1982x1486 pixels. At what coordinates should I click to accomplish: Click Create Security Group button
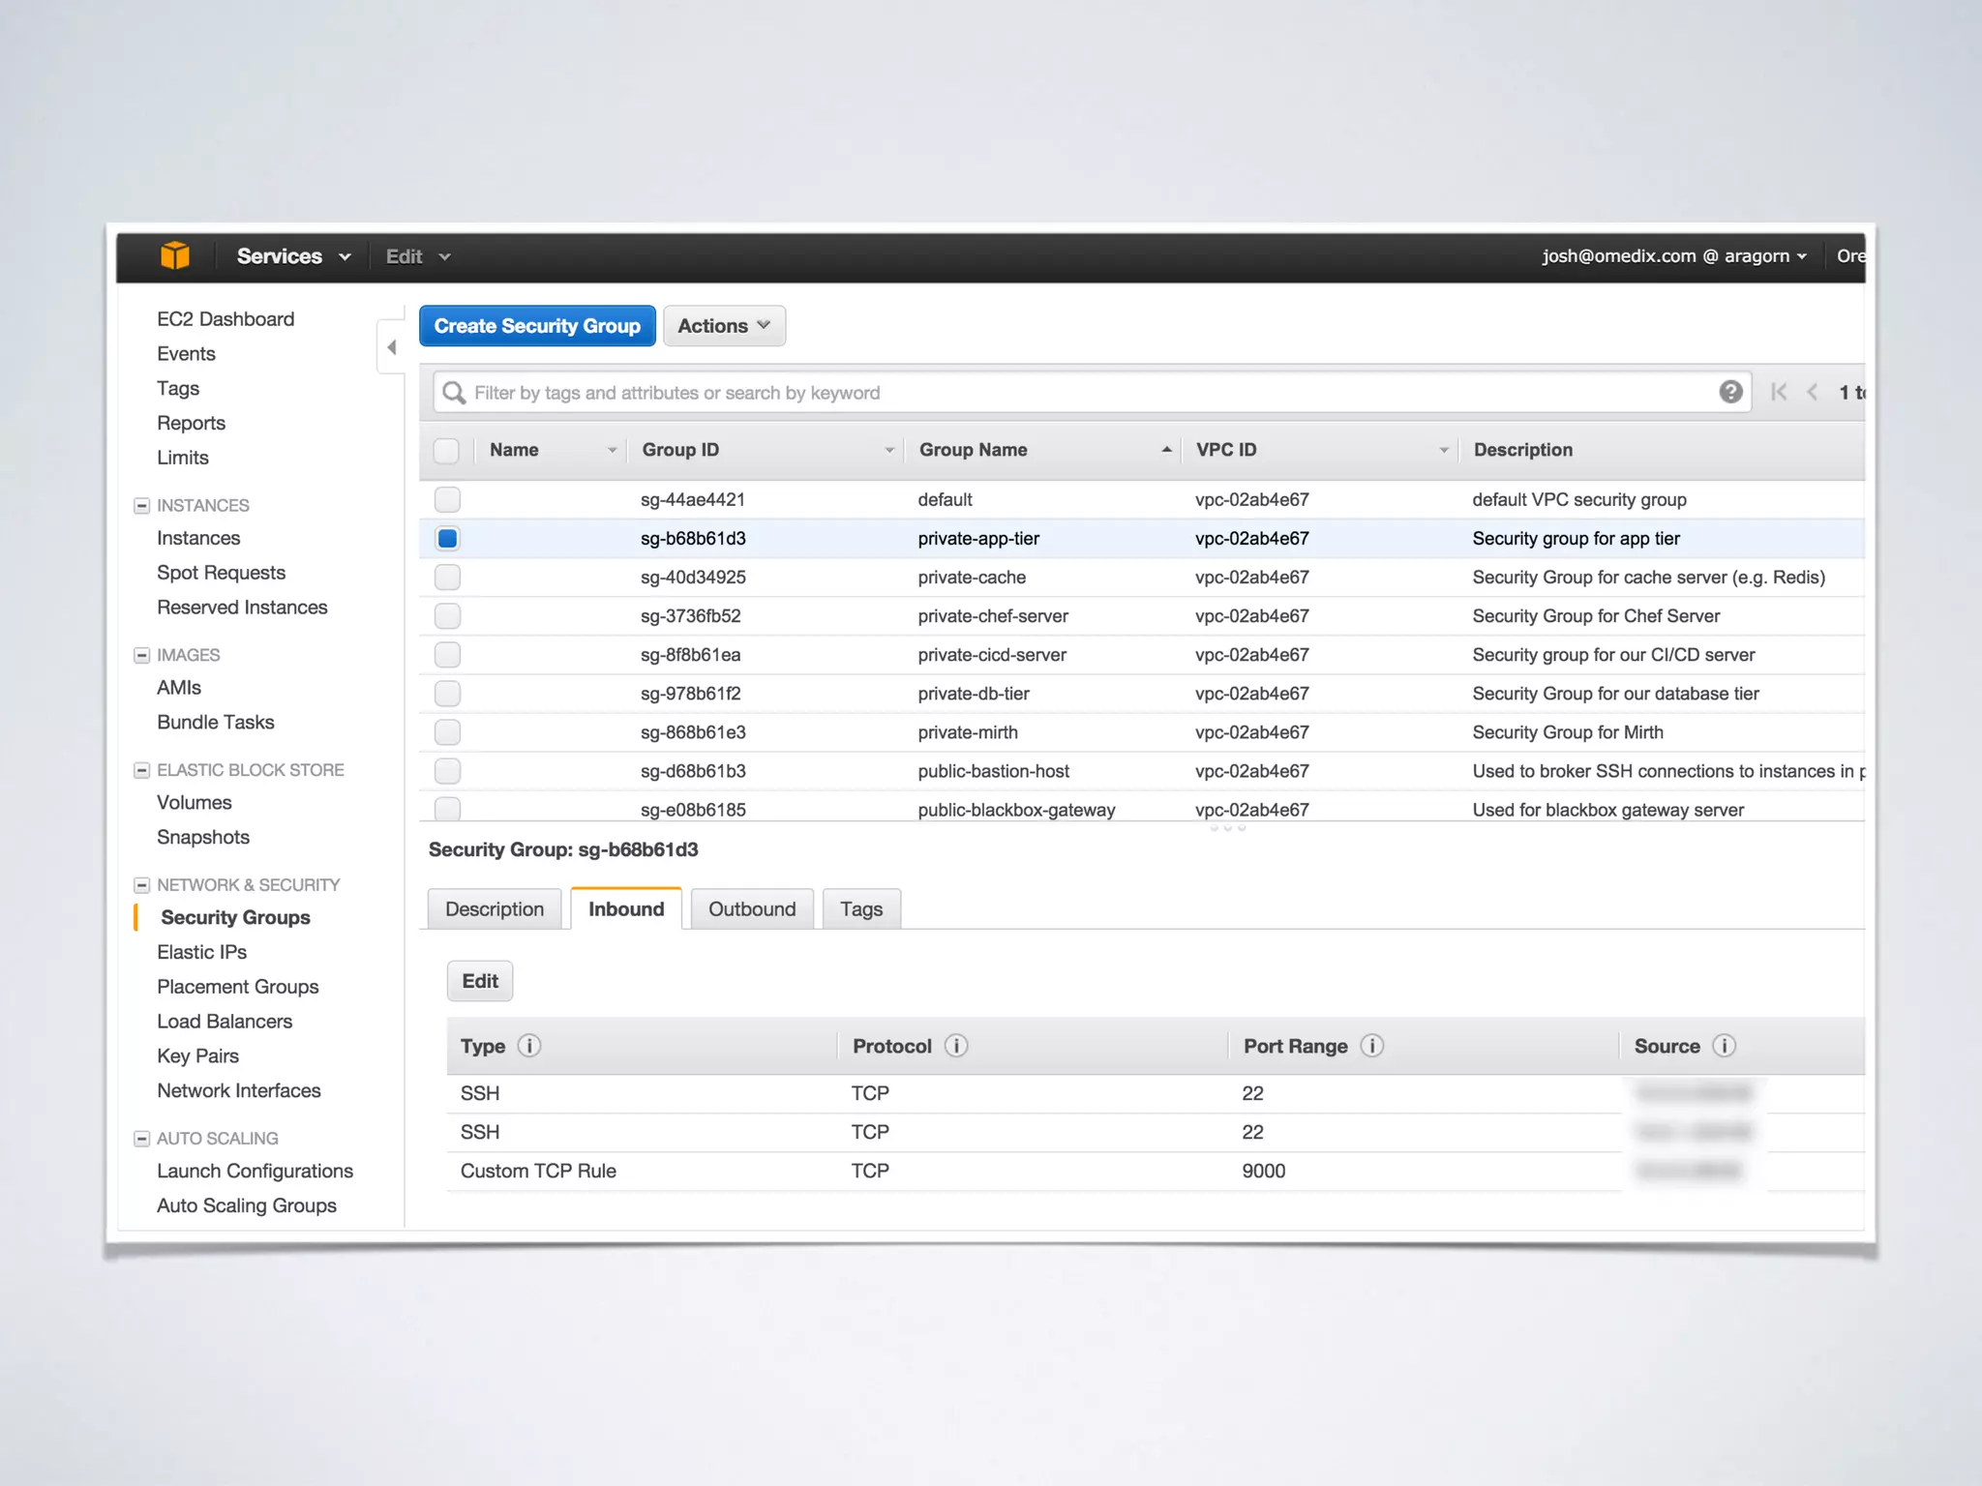coord(537,326)
